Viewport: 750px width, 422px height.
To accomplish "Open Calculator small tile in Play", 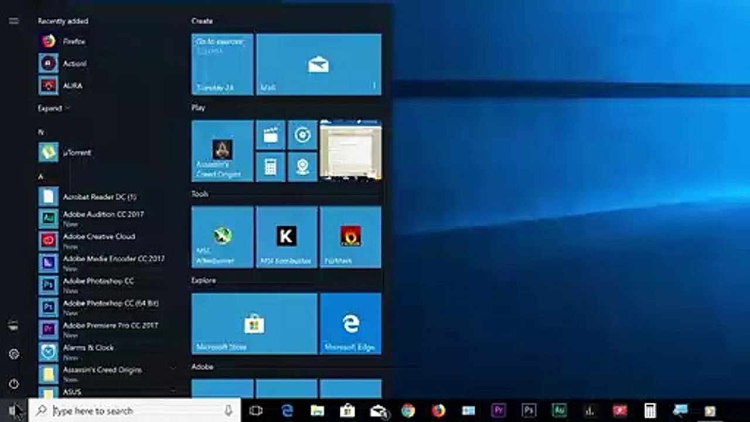I will click(271, 166).
